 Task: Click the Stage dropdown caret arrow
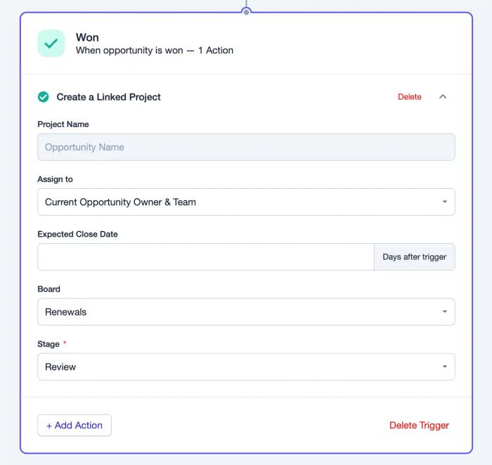[x=445, y=367]
